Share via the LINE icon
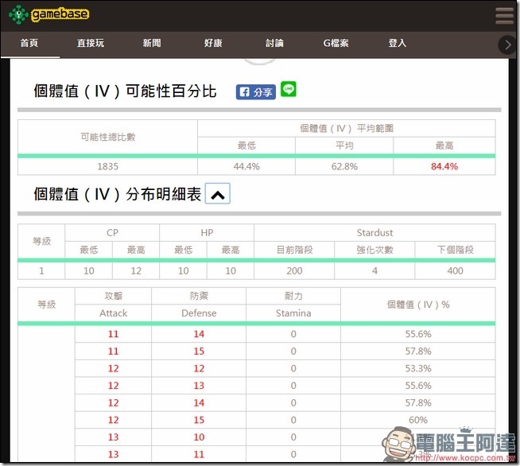This screenshot has width=520, height=466. click(288, 90)
